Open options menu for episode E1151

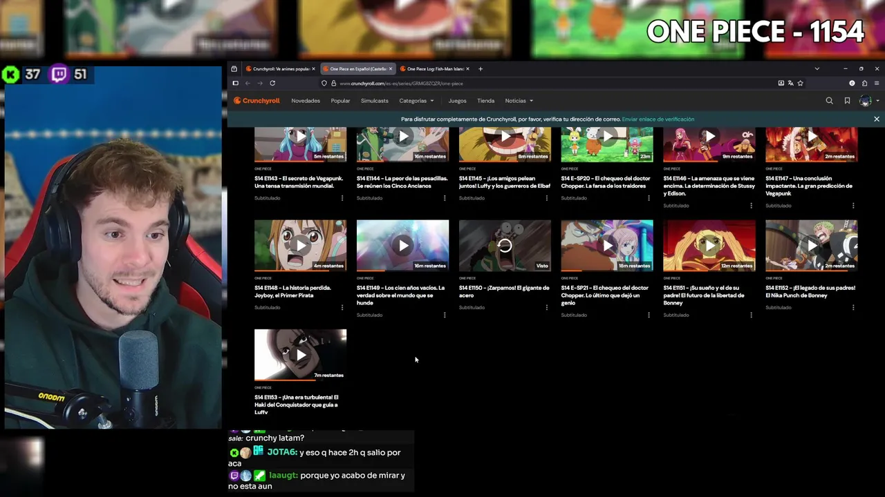click(x=751, y=315)
